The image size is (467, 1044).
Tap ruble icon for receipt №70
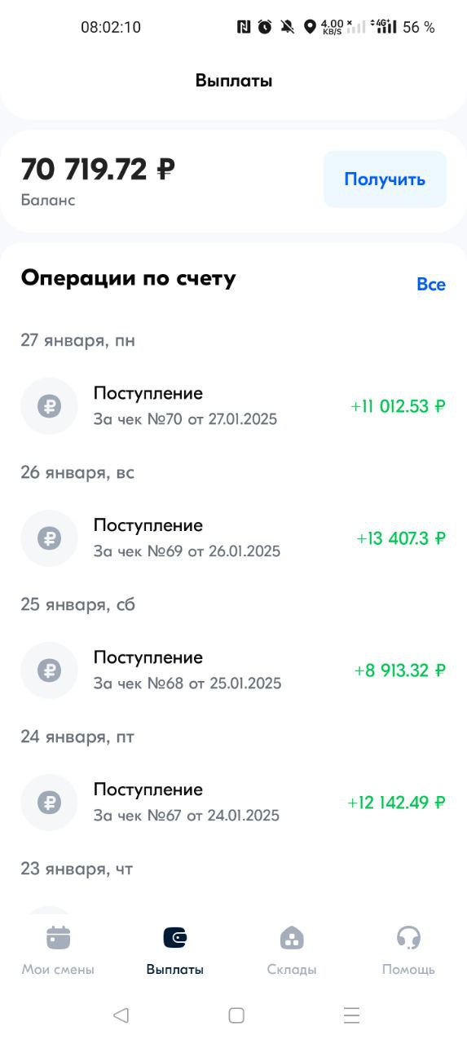pyautogui.click(x=49, y=406)
